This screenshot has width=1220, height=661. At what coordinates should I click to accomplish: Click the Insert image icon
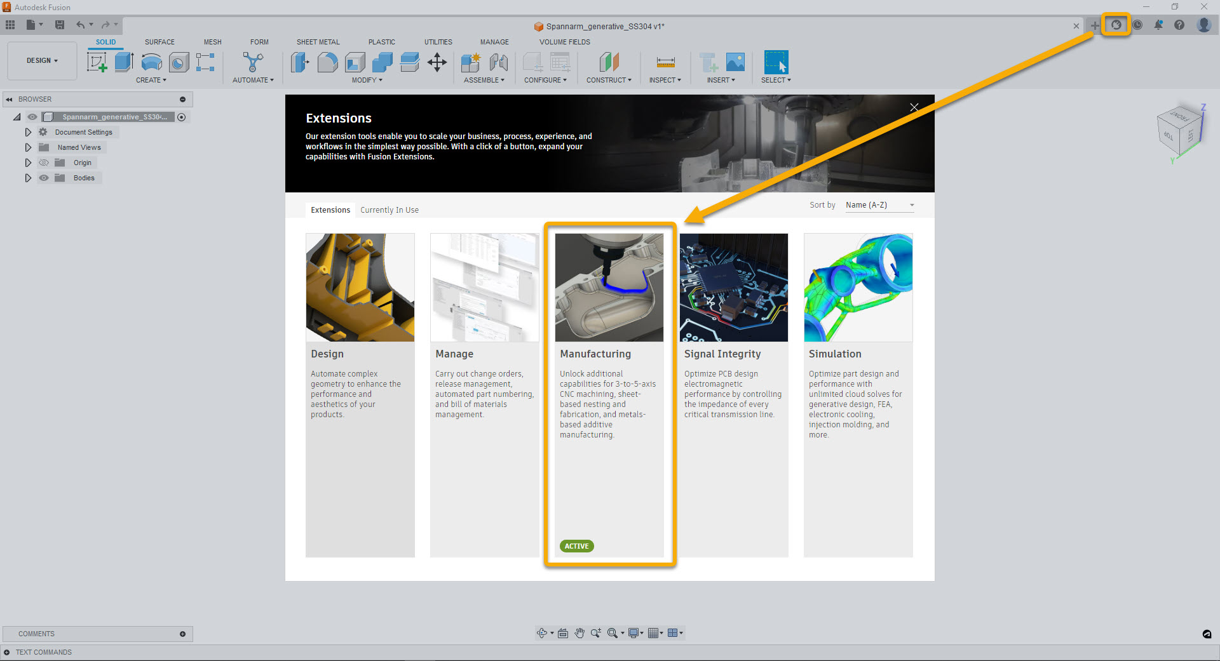(x=735, y=62)
